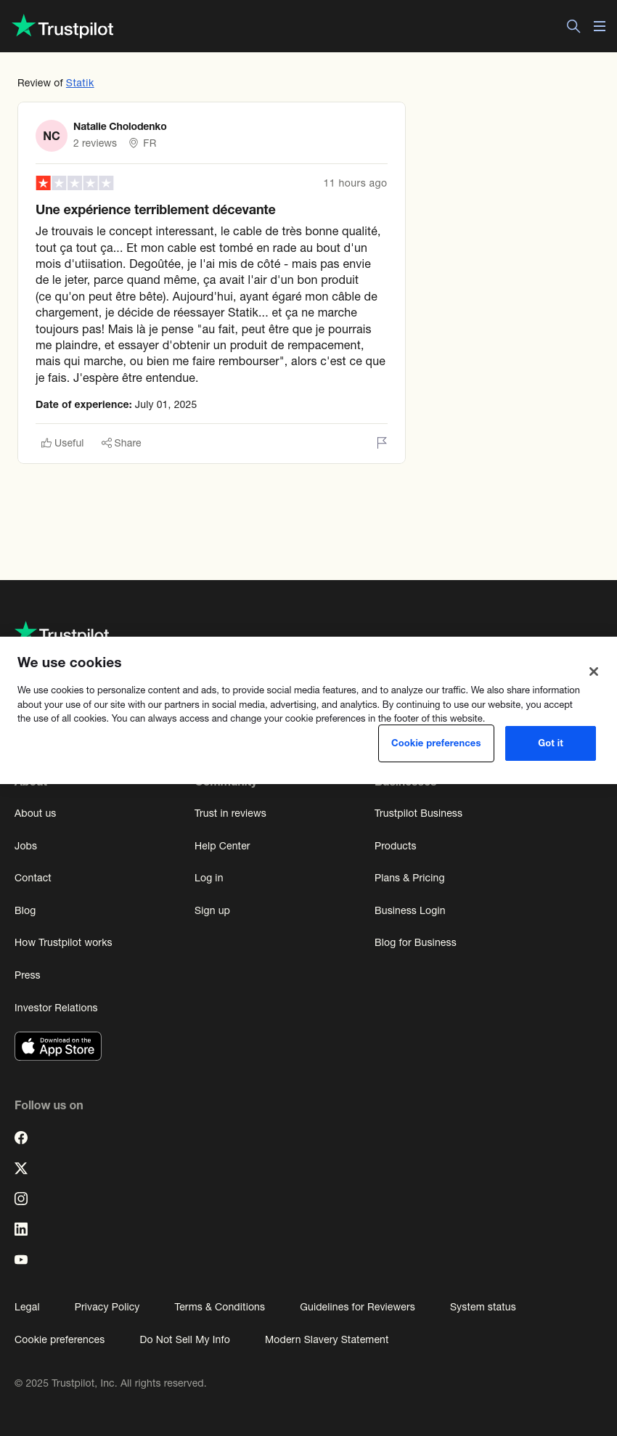Open the About us footer link
This screenshot has height=1436, width=617.
[x=35, y=813]
